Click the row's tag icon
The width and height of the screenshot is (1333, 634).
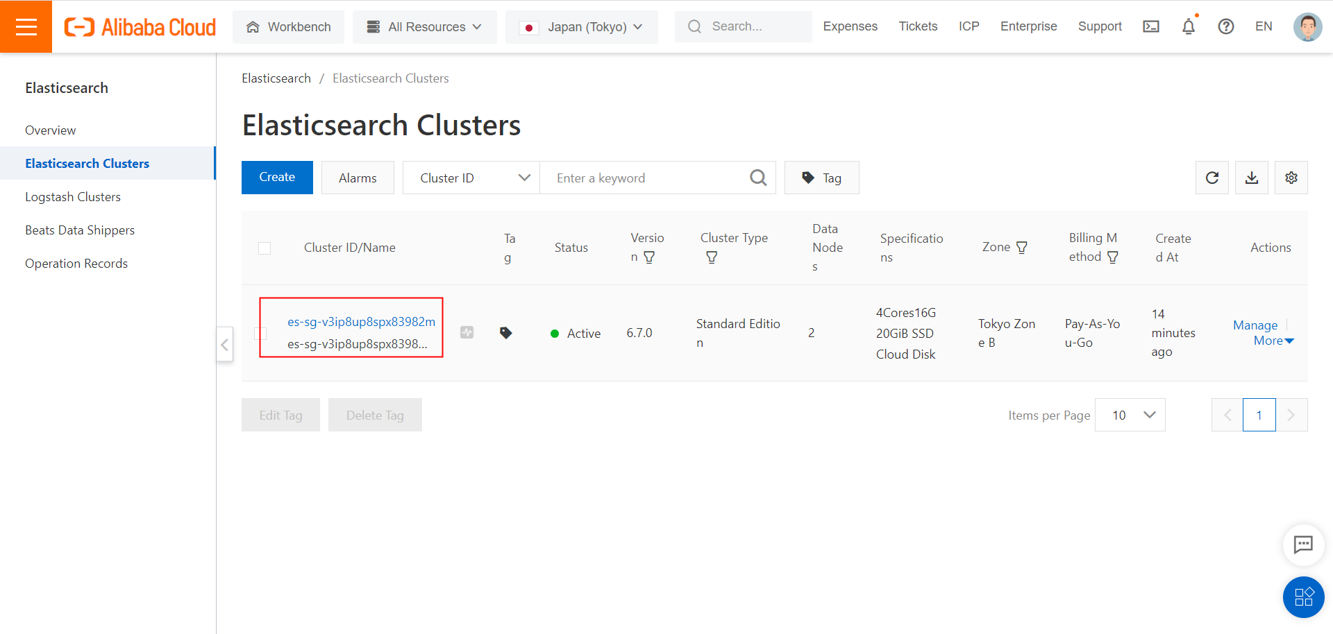(x=506, y=333)
